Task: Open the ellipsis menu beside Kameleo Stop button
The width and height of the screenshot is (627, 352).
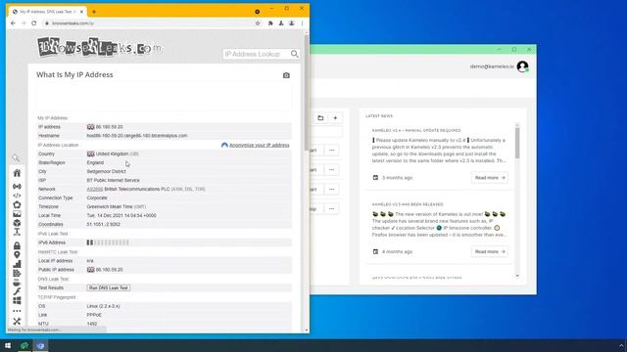Action: [x=331, y=208]
